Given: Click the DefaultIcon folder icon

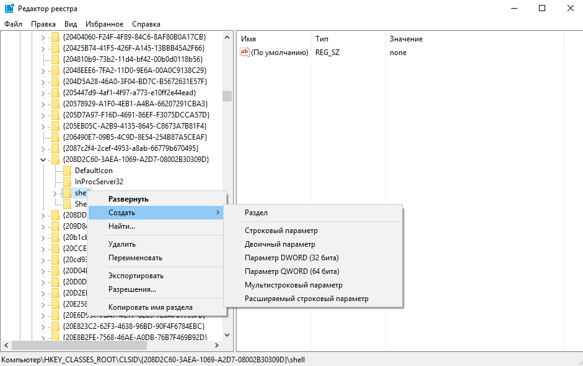Looking at the screenshot, I should pyautogui.click(x=67, y=171).
